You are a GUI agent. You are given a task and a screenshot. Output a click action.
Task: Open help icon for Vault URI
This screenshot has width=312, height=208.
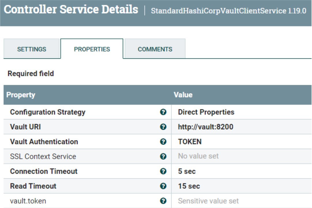(x=163, y=127)
